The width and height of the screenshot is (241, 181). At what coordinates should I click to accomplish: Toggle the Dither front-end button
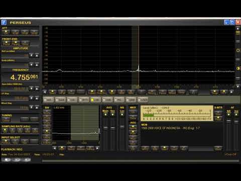(x=25, y=43)
